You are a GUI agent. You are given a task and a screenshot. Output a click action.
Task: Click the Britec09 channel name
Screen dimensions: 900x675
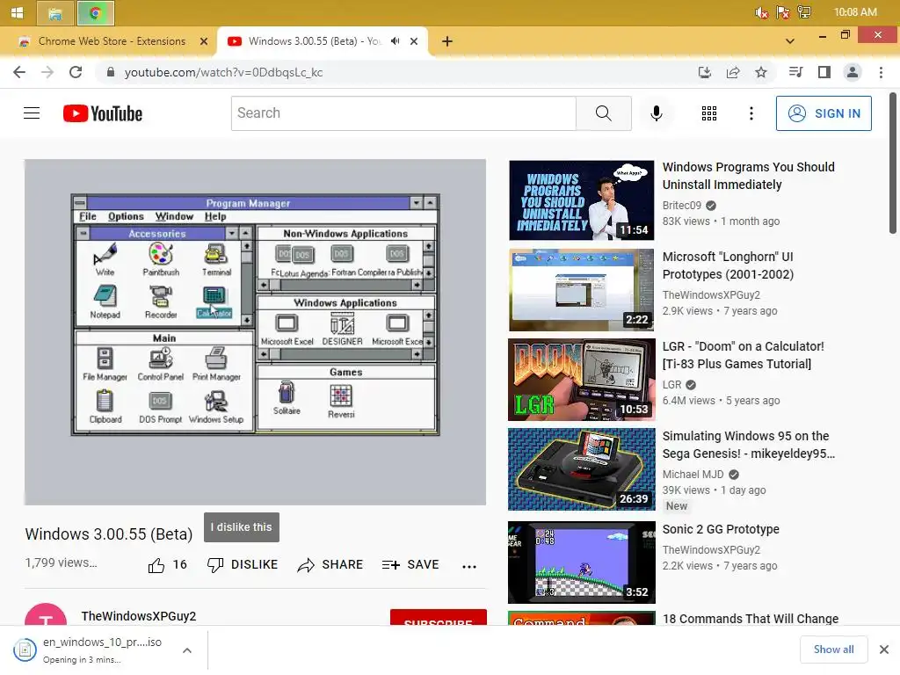[682, 206]
